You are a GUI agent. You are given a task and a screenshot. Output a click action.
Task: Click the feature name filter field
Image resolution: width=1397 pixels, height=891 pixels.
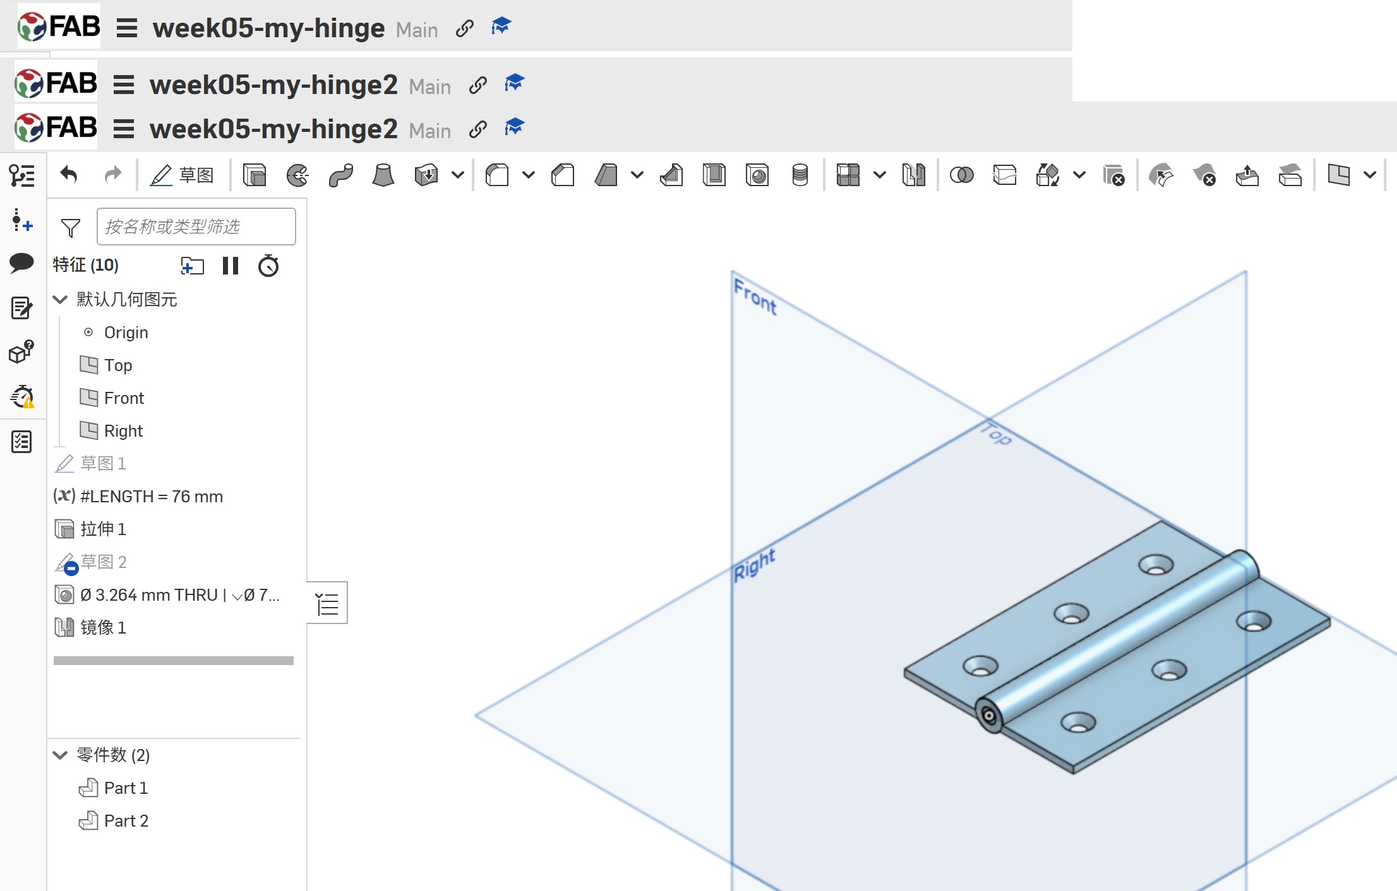(x=196, y=227)
